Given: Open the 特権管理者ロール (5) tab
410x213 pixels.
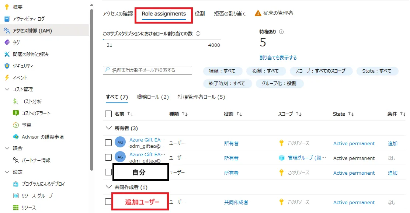Looking at the screenshot, I should [x=201, y=97].
